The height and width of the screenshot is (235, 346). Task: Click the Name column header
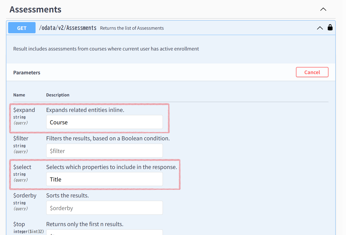coord(19,95)
